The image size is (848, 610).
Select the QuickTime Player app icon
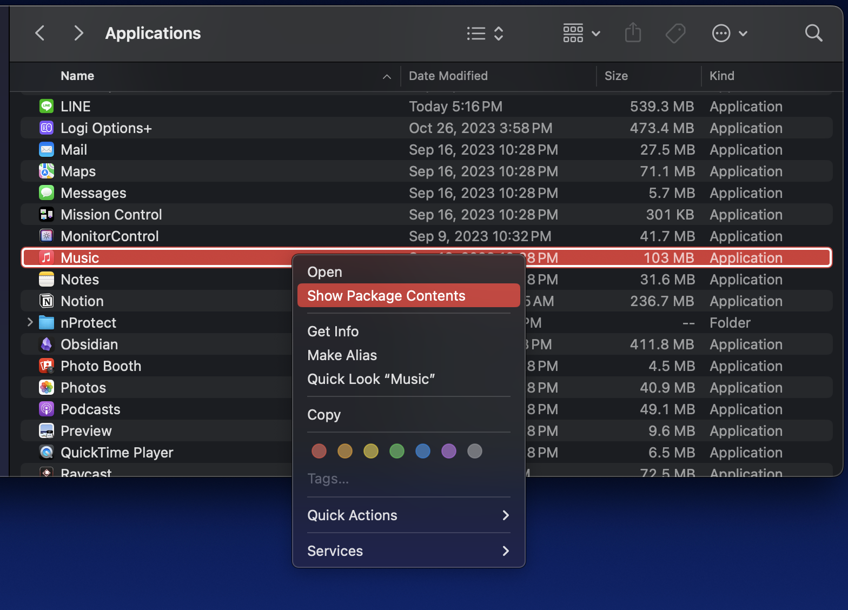[47, 452]
